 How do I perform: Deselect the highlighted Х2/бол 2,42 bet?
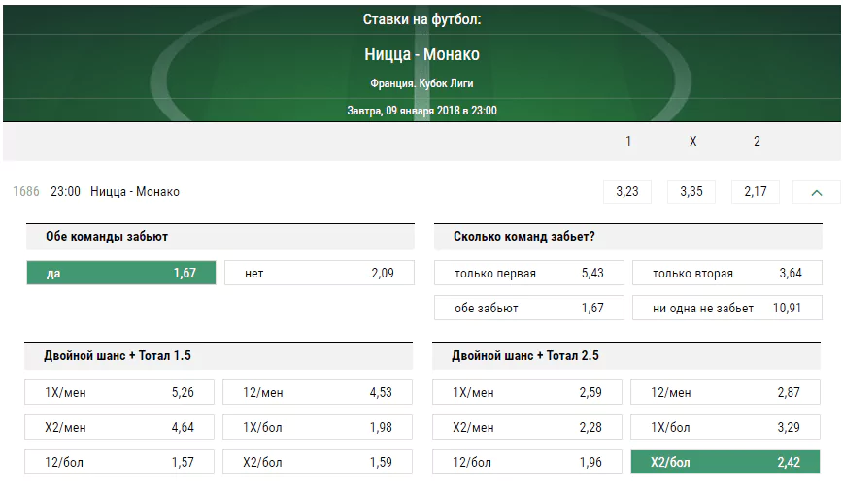(x=725, y=462)
